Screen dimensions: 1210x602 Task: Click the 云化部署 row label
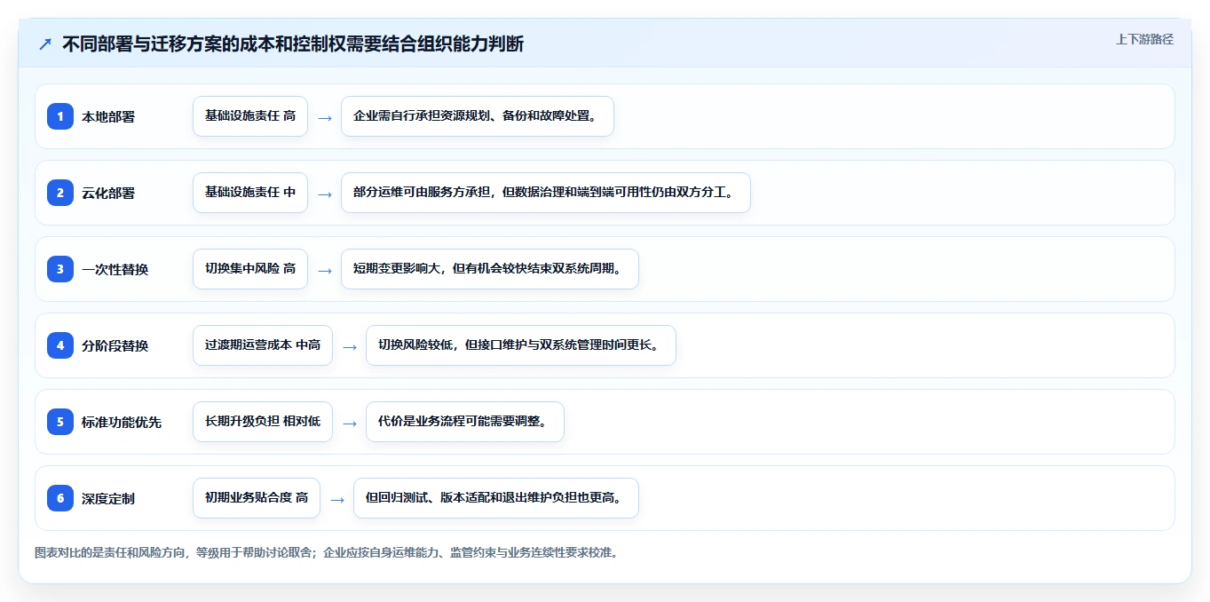coord(108,193)
